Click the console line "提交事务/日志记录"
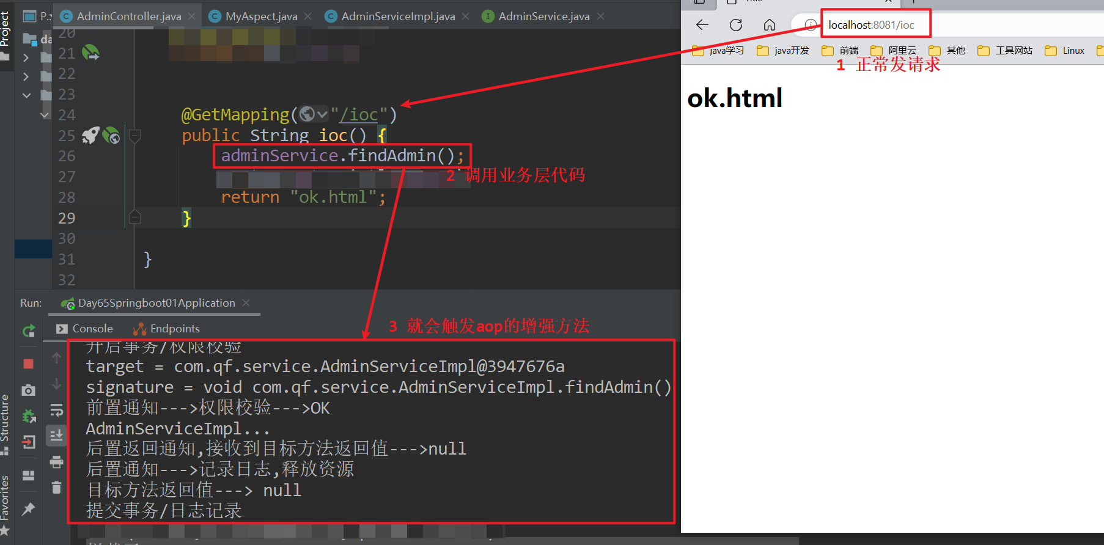 point(164,511)
